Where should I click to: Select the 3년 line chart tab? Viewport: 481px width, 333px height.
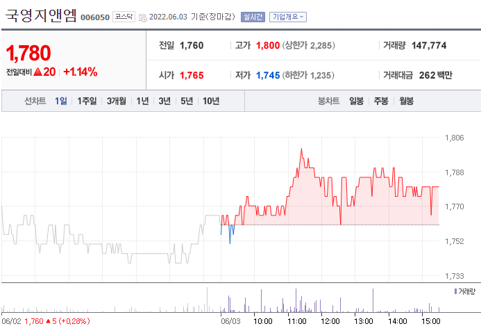coord(164,101)
